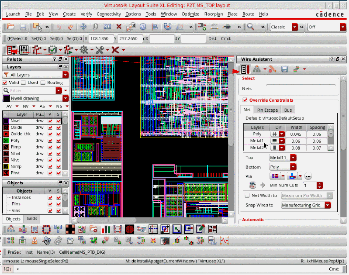Open the Snap Wires to Manufacturing Grid dropdown

coord(328,205)
